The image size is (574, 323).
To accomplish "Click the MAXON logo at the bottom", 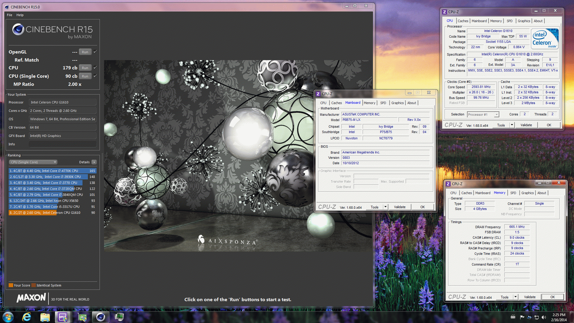I will click(x=31, y=298).
